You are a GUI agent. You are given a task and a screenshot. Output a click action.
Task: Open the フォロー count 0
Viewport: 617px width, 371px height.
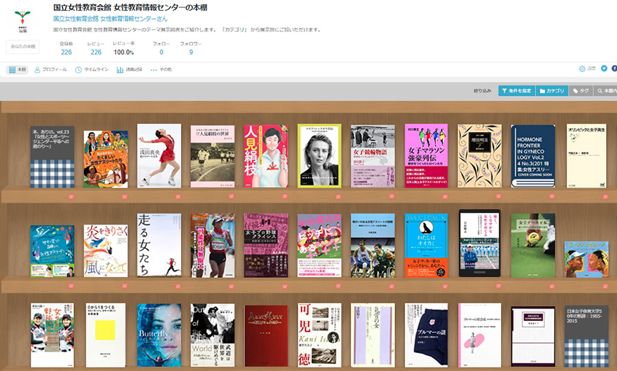[161, 52]
